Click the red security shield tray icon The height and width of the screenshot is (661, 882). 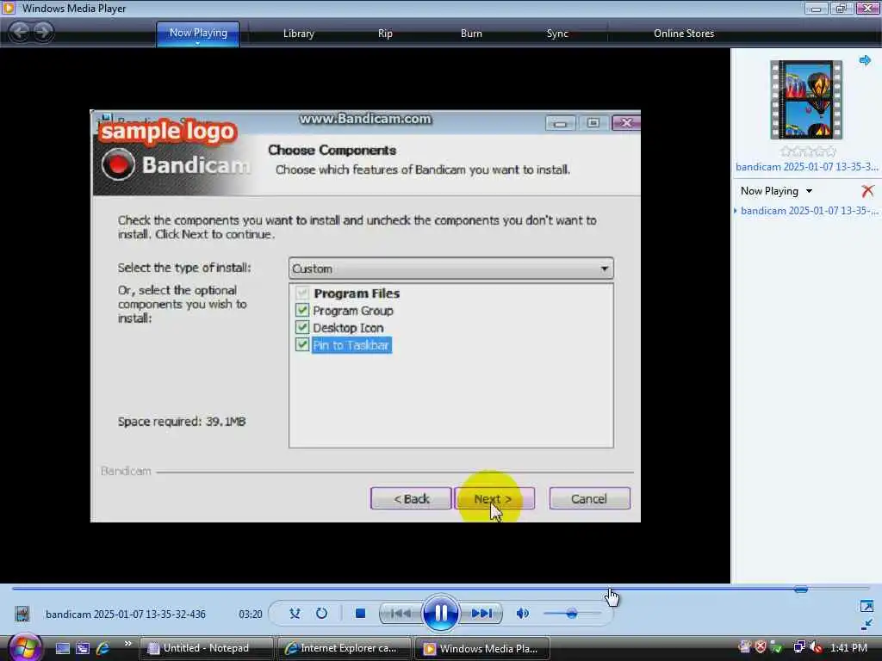tap(761, 647)
